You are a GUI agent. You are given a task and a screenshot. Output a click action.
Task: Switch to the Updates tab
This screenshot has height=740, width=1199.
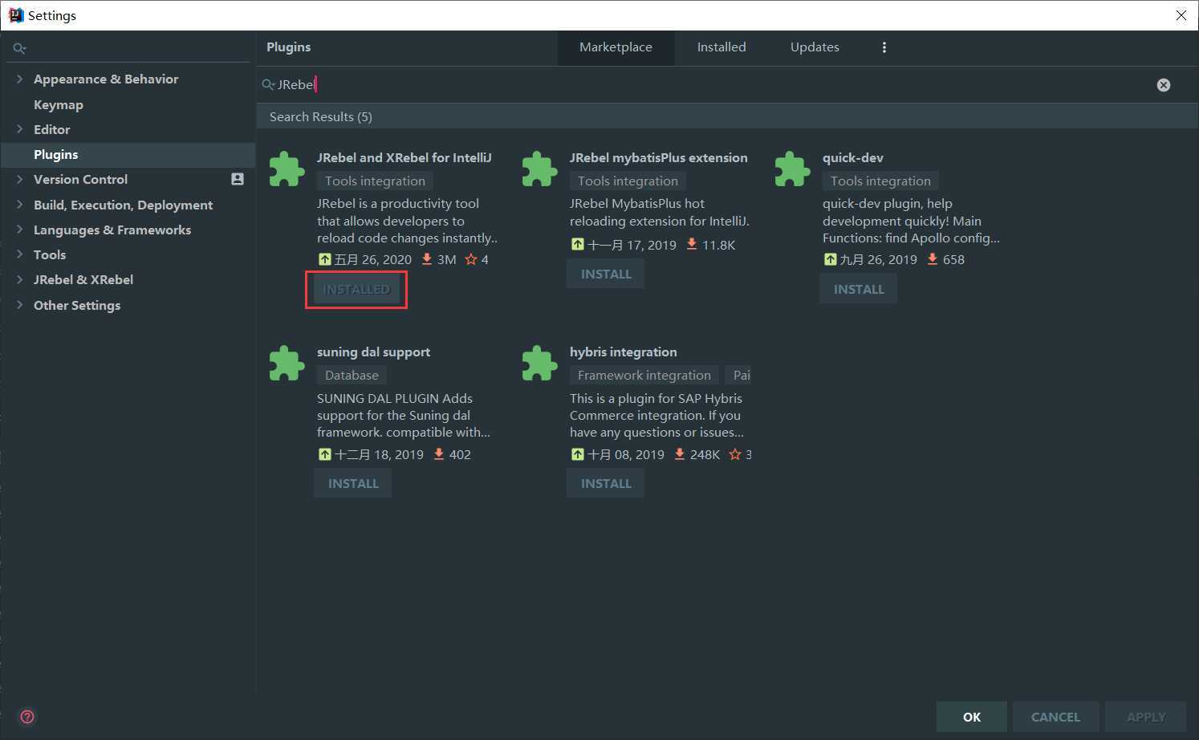(814, 47)
